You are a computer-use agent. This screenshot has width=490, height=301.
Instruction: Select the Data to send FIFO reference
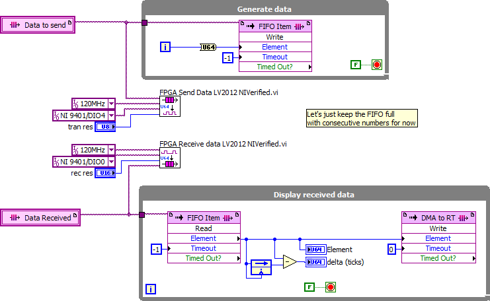pos(40,25)
